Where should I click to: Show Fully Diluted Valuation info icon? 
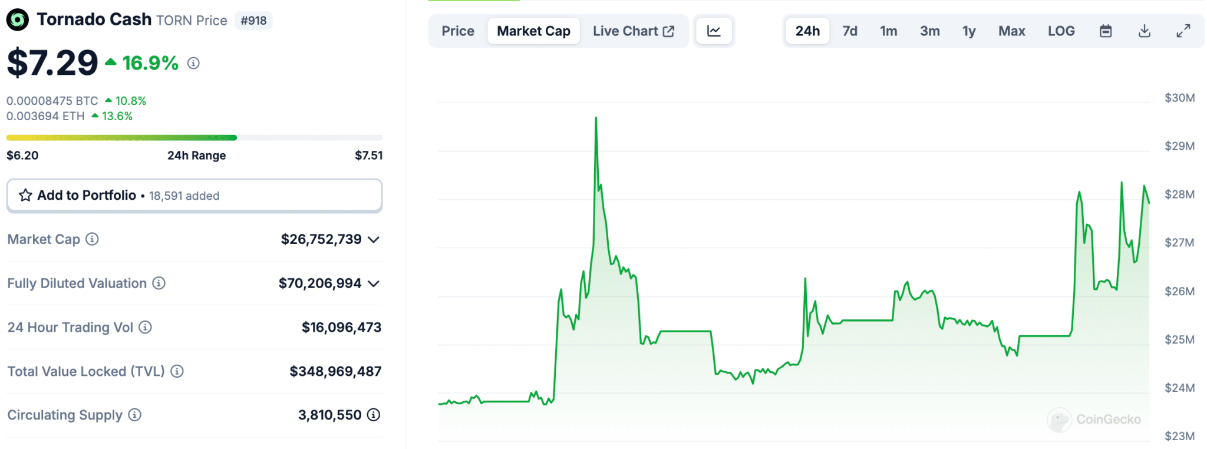(159, 283)
